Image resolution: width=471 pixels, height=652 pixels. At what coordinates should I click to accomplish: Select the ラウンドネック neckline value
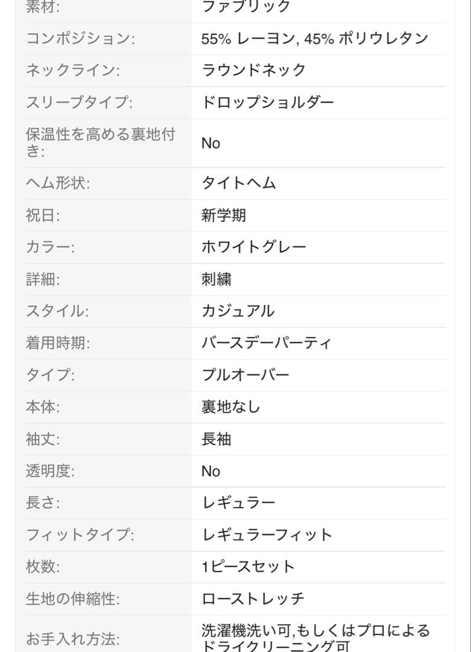click(253, 70)
